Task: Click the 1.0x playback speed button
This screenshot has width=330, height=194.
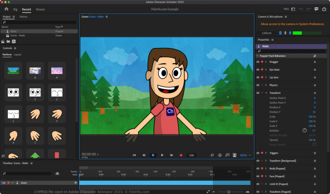Action: click(191, 155)
